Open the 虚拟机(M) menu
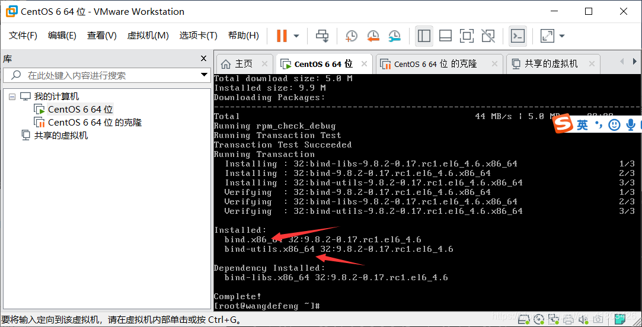 [x=148, y=36]
